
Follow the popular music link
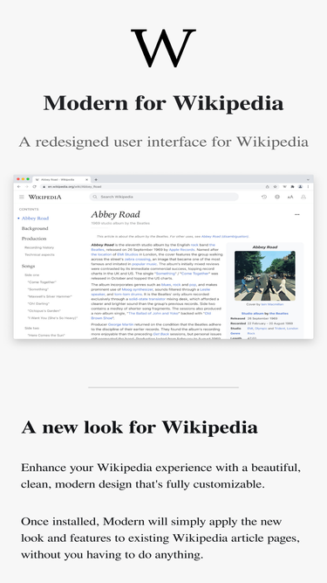(x=144, y=264)
